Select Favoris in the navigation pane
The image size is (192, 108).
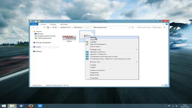pos(39,31)
